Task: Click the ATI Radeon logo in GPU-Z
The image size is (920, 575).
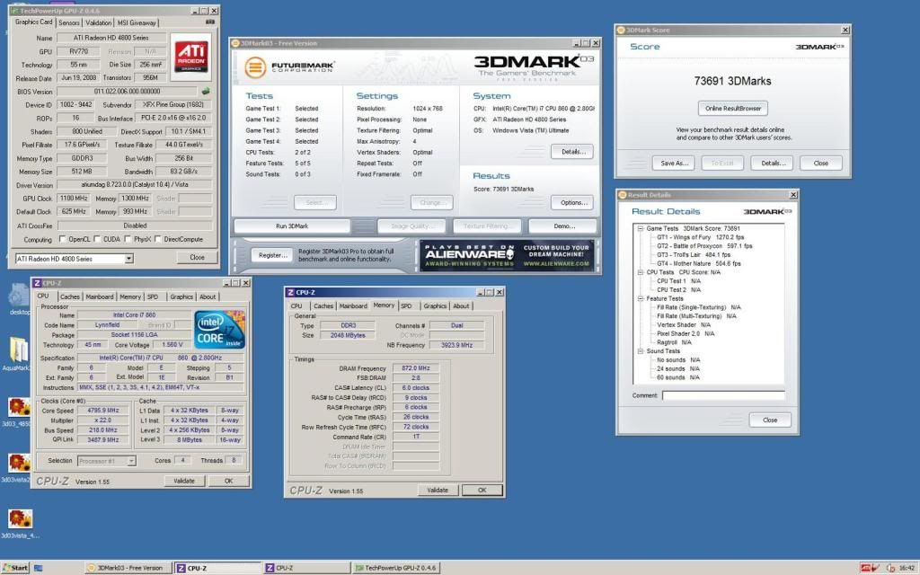Action: [x=190, y=55]
